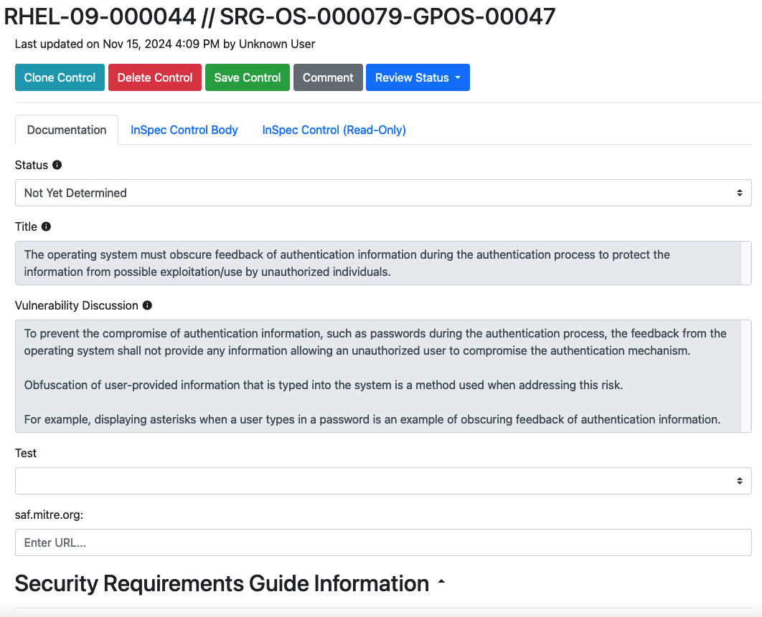Switch to the InSpec Control Body tab

pyautogui.click(x=184, y=130)
